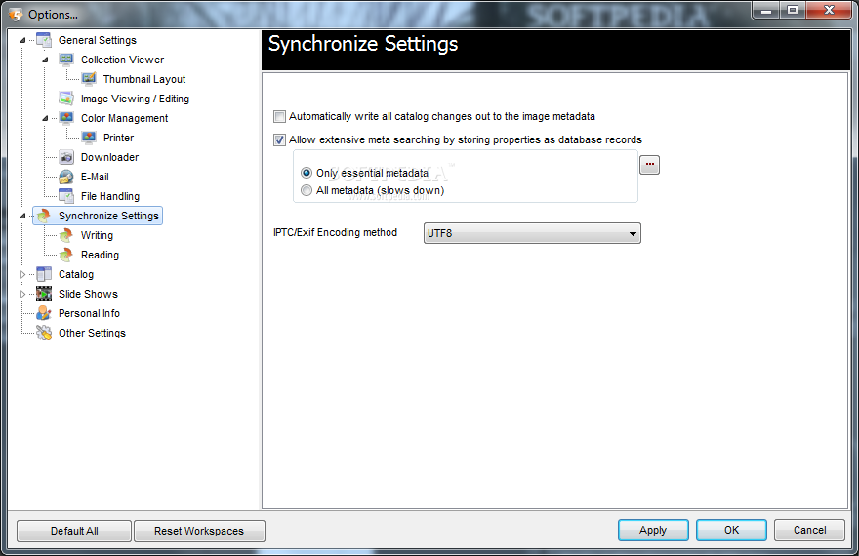Click the Slide Shows film icon
The height and width of the screenshot is (556, 859).
click(44, 294)
